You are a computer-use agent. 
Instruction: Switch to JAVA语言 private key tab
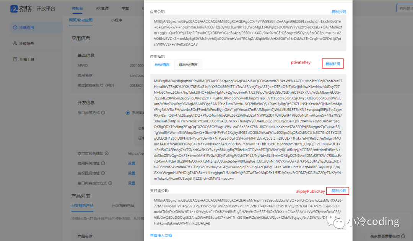162,65
